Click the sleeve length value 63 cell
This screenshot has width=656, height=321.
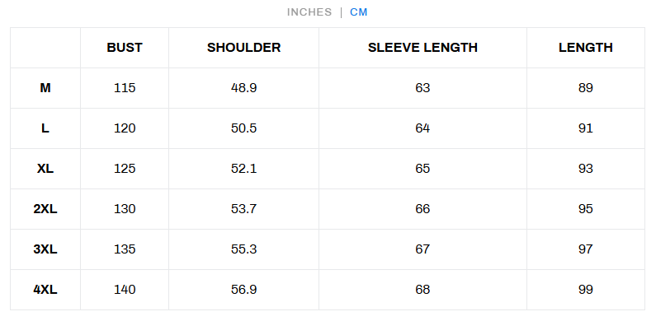pyautogui.click(x=422, y=88)
